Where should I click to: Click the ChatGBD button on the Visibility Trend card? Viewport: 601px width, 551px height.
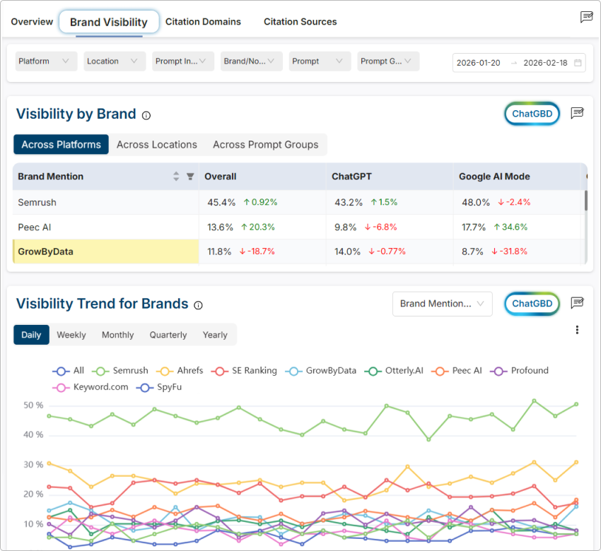532,304
